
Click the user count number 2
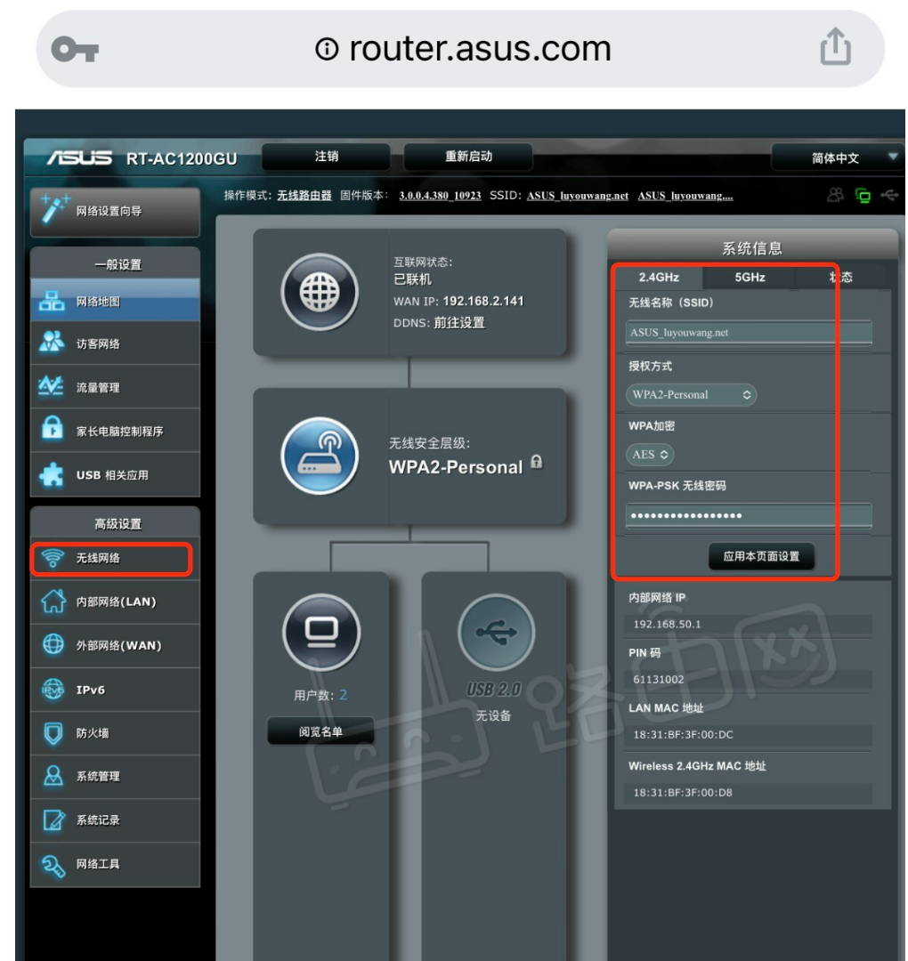(x=344, y=694)
